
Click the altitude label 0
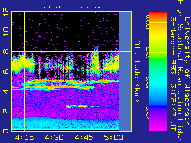pos(6,131)
